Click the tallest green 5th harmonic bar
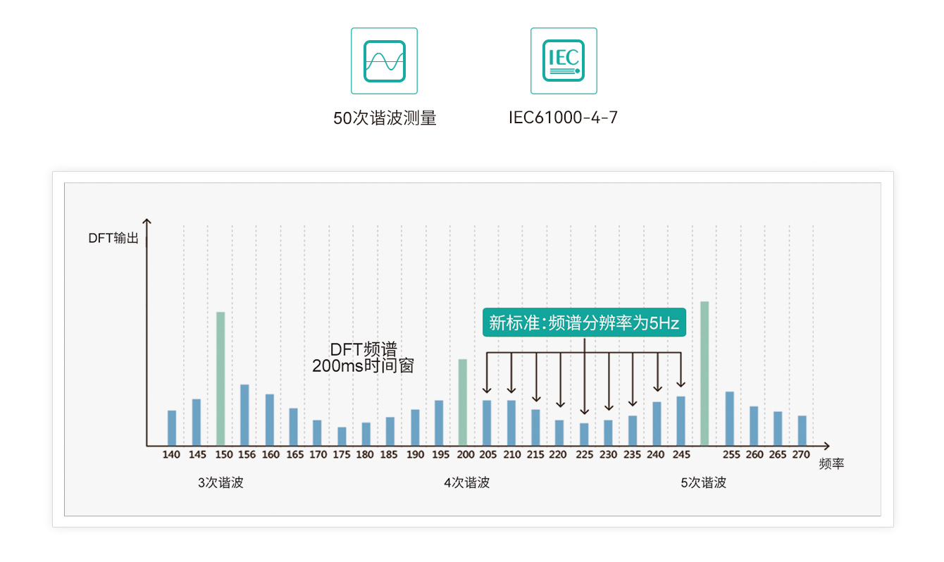The height and width of the screenshot is (562, 944). point(704,373)
